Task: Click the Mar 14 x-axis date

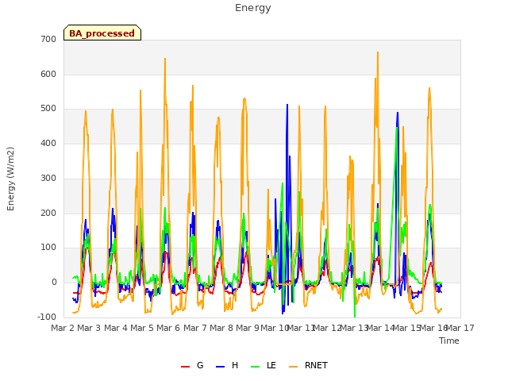Action: pyautogui.click(x=380, y=328)
